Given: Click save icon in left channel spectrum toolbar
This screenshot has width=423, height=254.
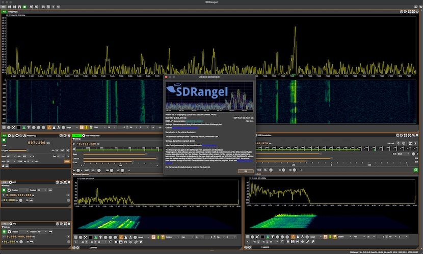Looking at the screenshot, I should [121, 242].
